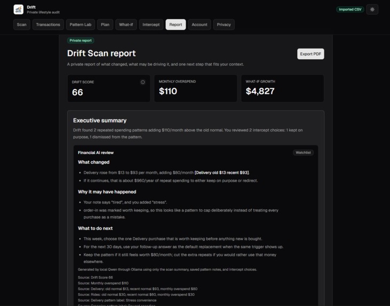Toggle the light/dark theme sun icon

372,10
